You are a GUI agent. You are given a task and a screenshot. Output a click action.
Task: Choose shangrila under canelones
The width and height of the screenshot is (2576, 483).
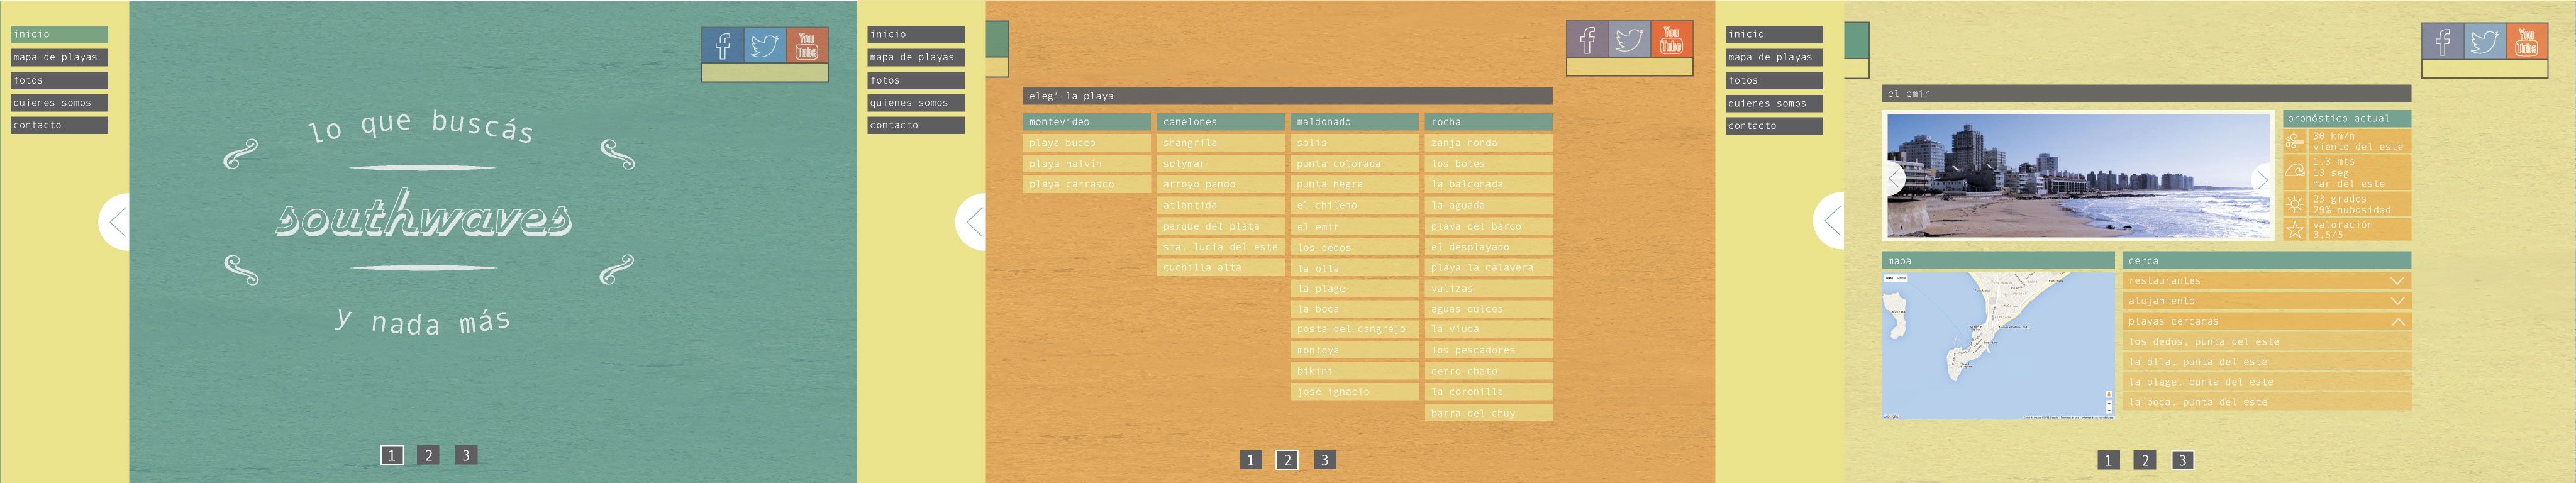(1220, 143)
